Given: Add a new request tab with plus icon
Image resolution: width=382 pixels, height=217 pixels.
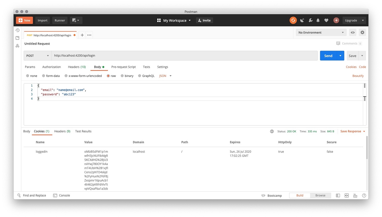Looking at the screenshot, I should pos(82,35).
